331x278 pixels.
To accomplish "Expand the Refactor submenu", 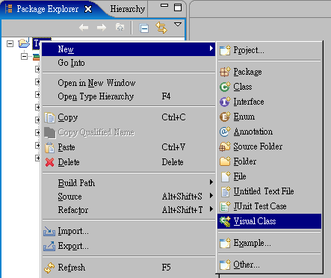I will [129, 210].
